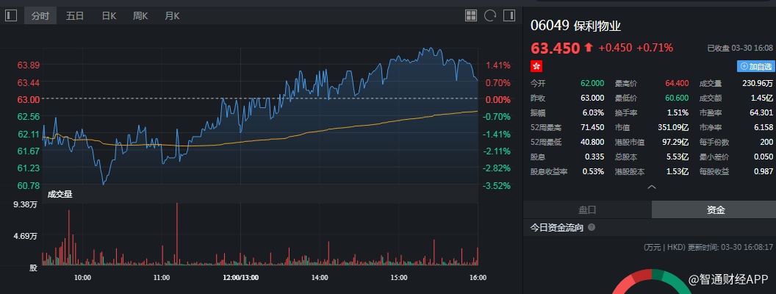
Task: Switch to the 五日 five-day chart
Action: click(75, 15)
